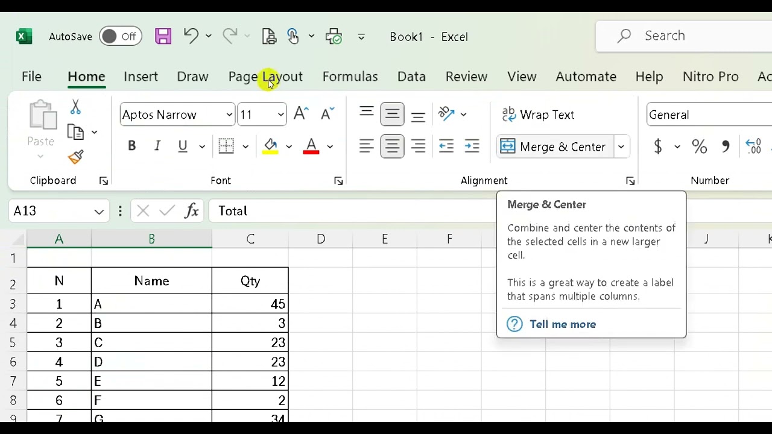Align text right in cell
Image resolution: width=772 pixels, height=434 pixels.
[x=418, y=146]
